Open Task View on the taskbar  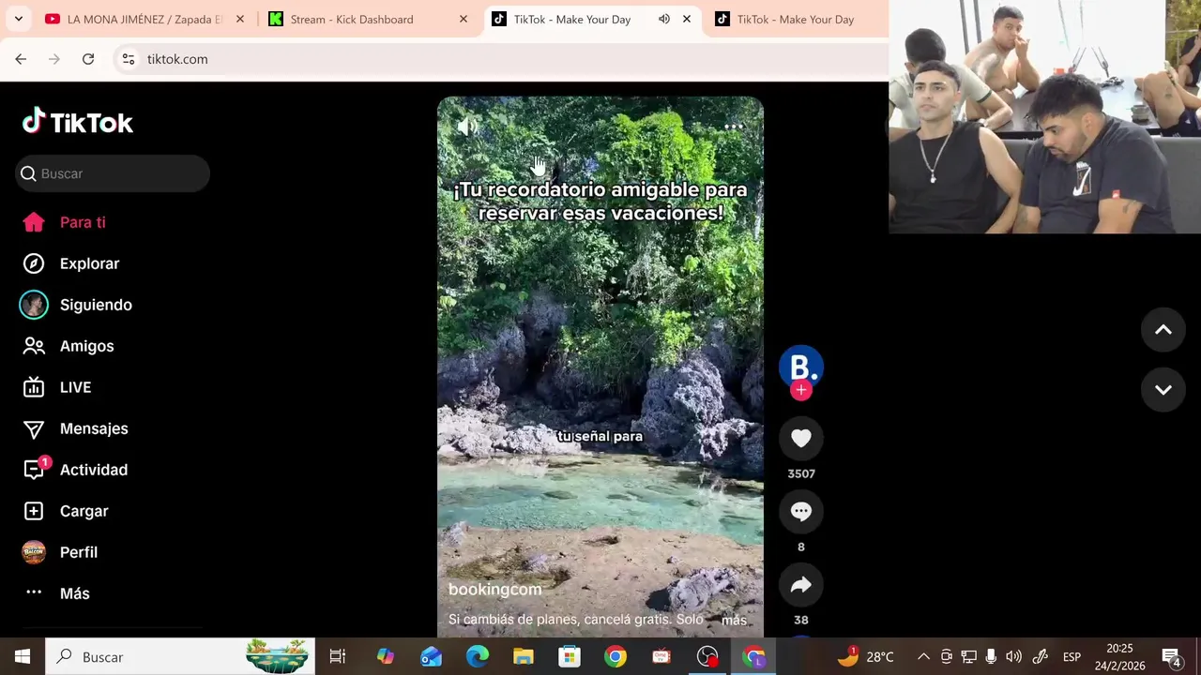point(338,656)
